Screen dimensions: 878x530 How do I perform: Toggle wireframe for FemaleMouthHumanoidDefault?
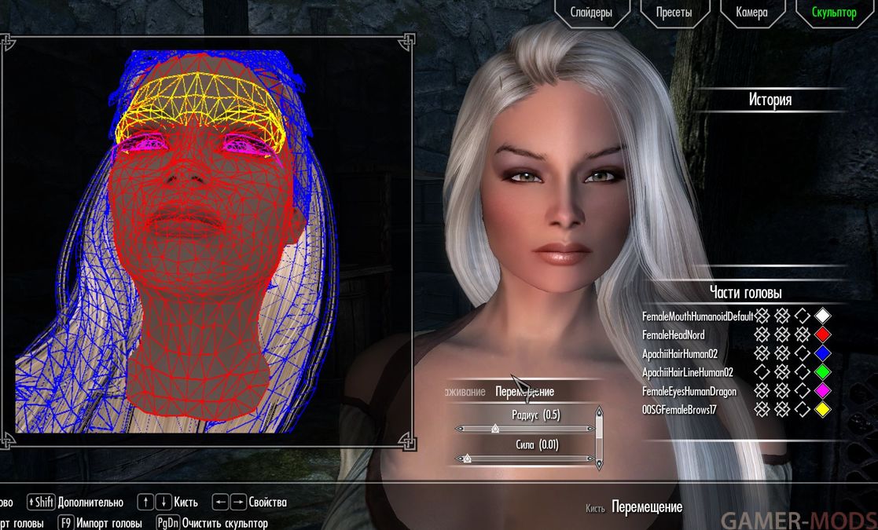click(x=781, y=316)
